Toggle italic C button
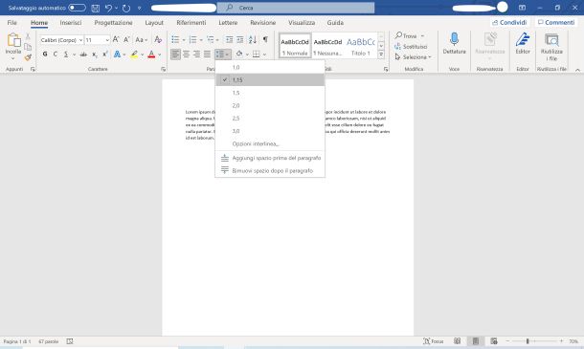Viewport: 584px width, 349px height. (56, 55)
